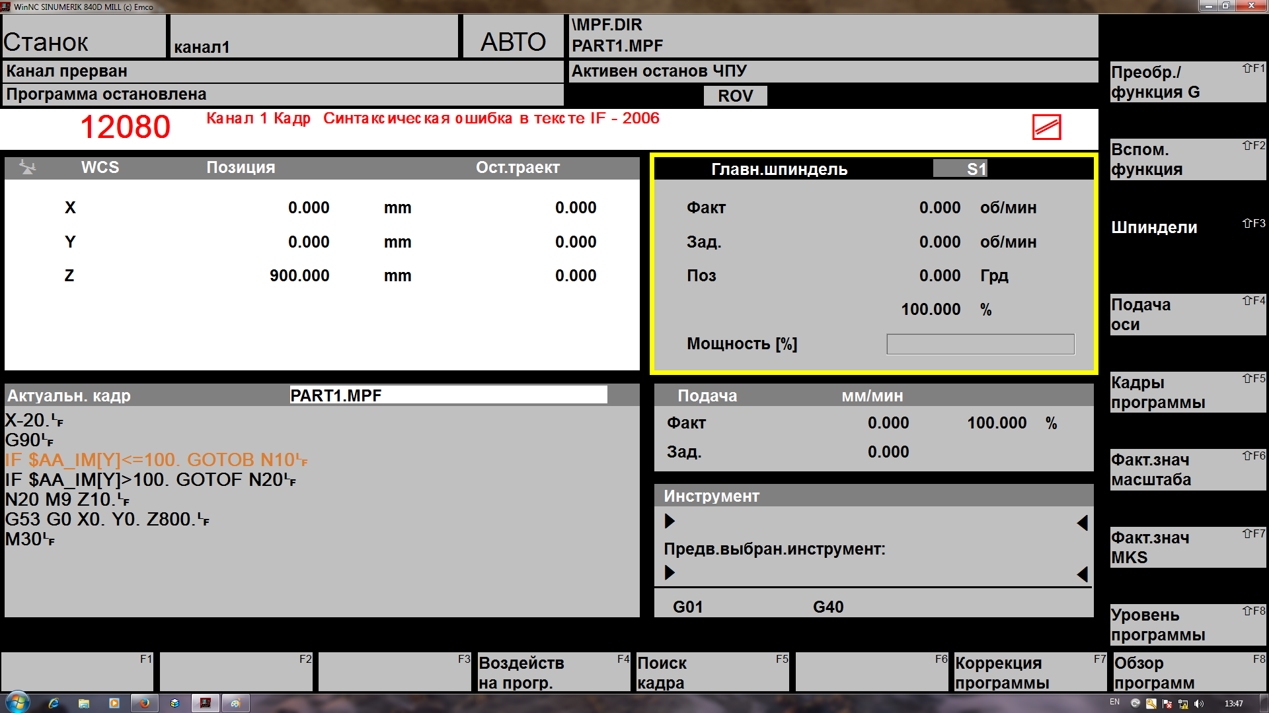The width and height of the screenshot is (1269, 713).
Task: Click the G01 active G-code
Action: click(687, 607)
